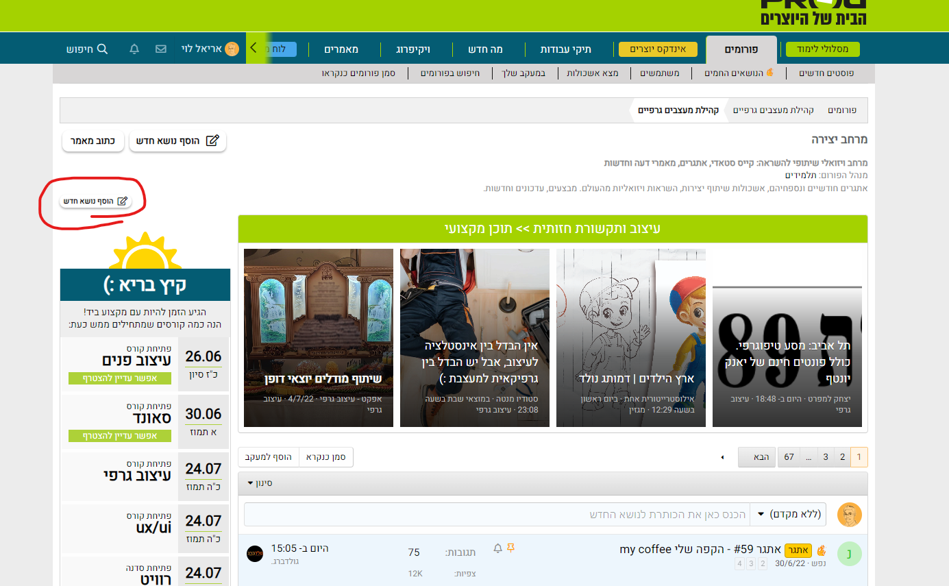Open the תל אביב: מסע טיפוגרפי article card
Viewport: 949px width, 586px height.
pyautogui.click(x=787, y=338)
